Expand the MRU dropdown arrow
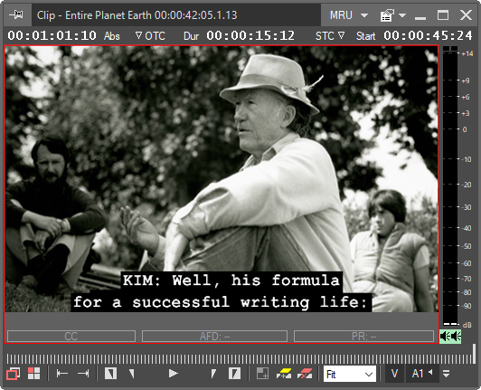This screenshot has width=481, height=390. coord(364,15)
